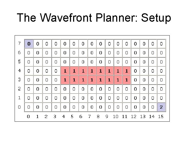The image size is (188, 141).
Task: Select column label 10 on the x-axis
Action: 116,116
